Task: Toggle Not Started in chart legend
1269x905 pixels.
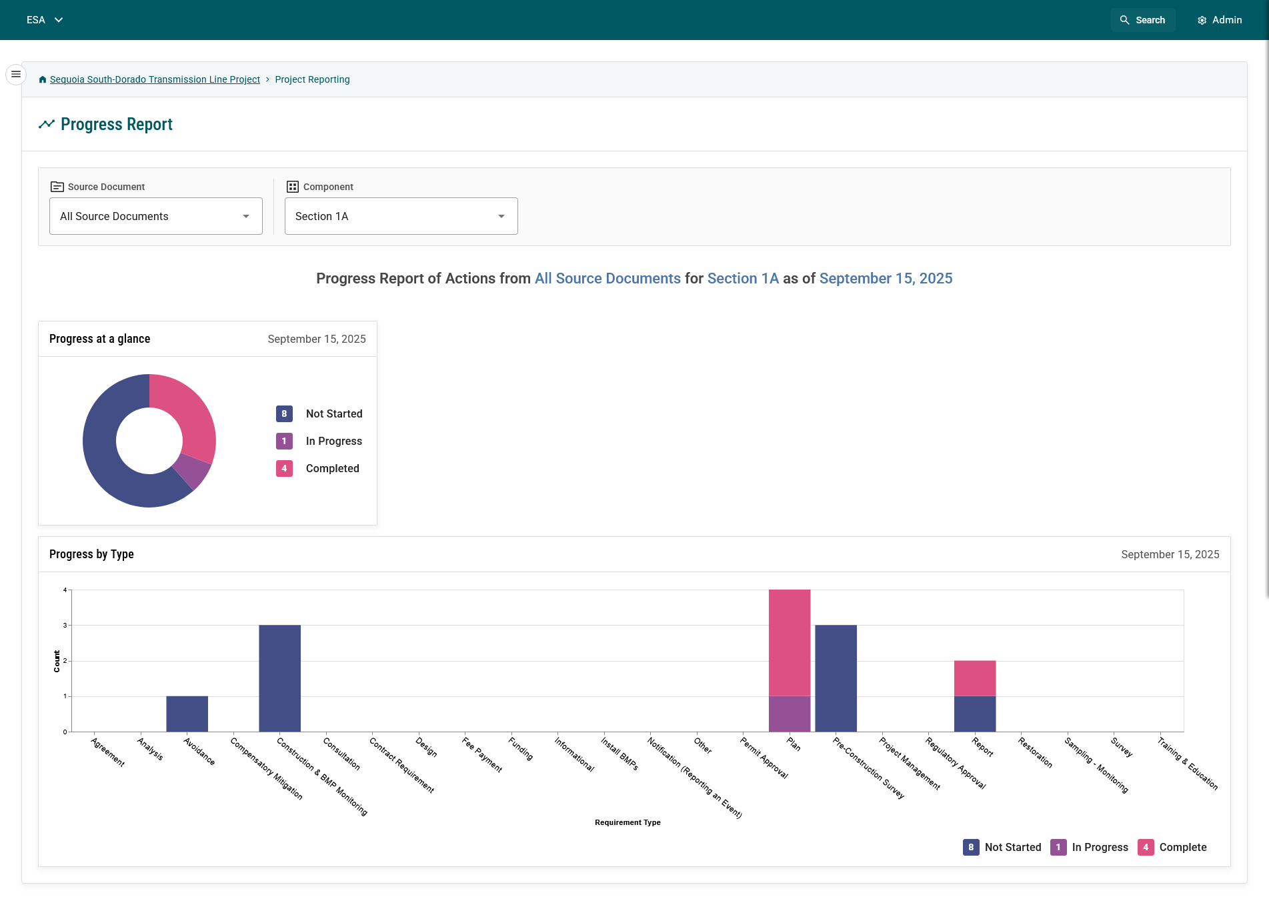Action: tap(1002, 847)
